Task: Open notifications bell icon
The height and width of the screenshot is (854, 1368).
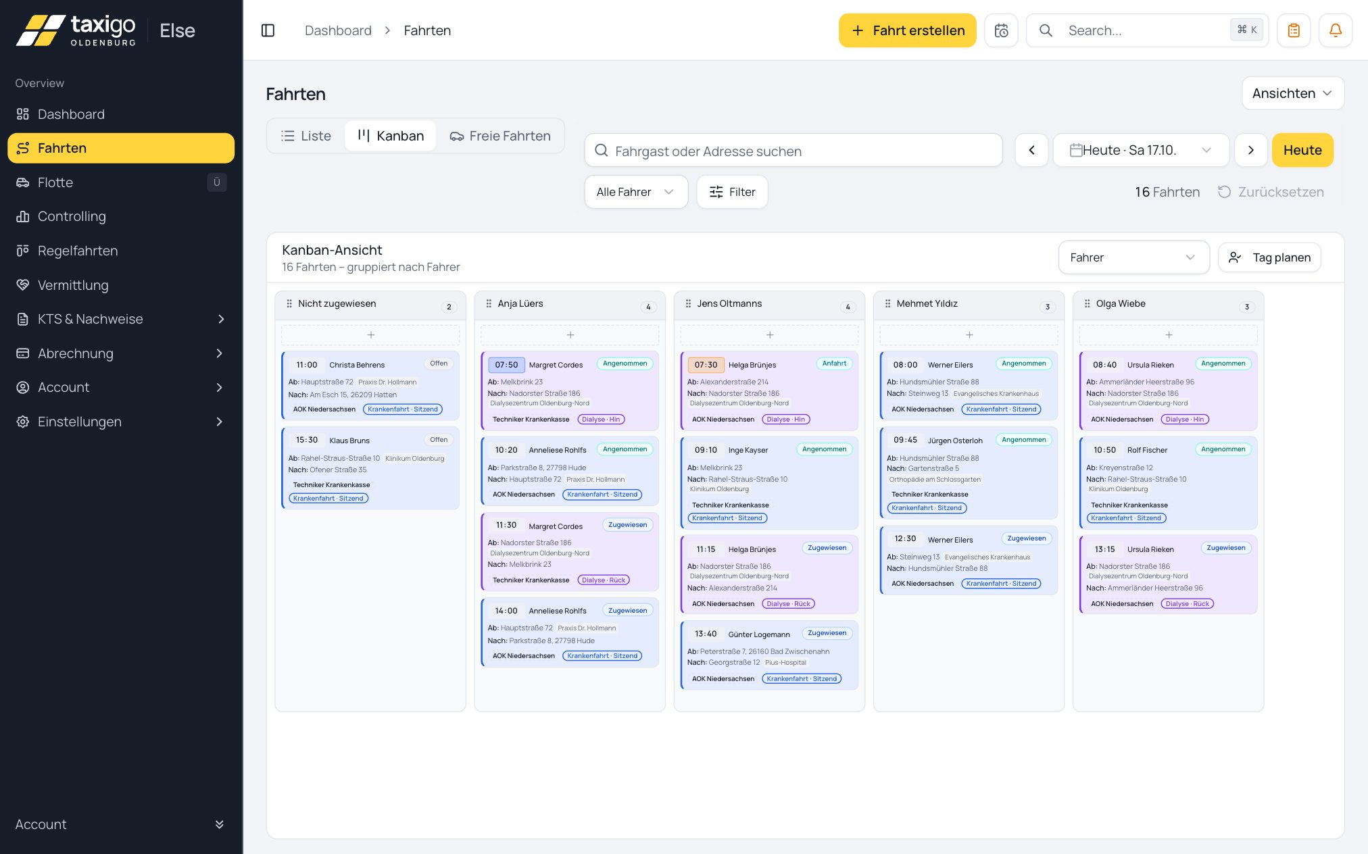Action: 1336,30
